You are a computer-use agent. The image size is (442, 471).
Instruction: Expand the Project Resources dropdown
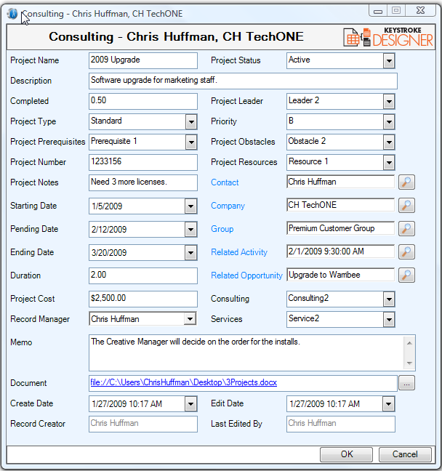pos(389,163)
